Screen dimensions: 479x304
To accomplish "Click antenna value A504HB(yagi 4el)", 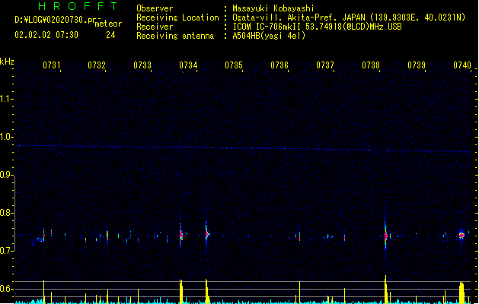I will pos(269,36).
